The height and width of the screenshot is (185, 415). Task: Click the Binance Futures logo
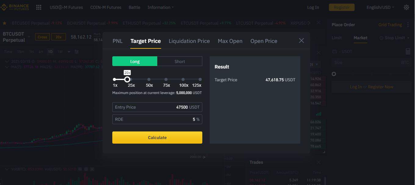[x=15, y=7]
